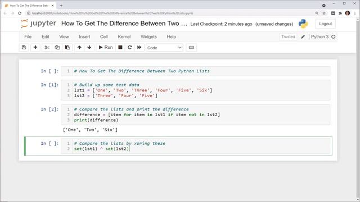Click the Trusted notebook button
This screenshot has height=202, width=360.
point(288,36)
